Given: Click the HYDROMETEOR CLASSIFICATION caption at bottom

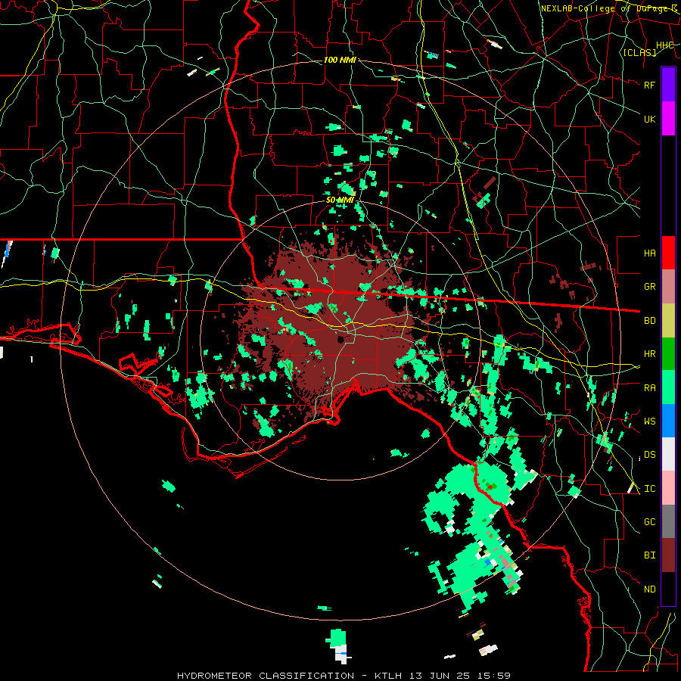Looking at the screenshot, I should click(x=265, y=676).
